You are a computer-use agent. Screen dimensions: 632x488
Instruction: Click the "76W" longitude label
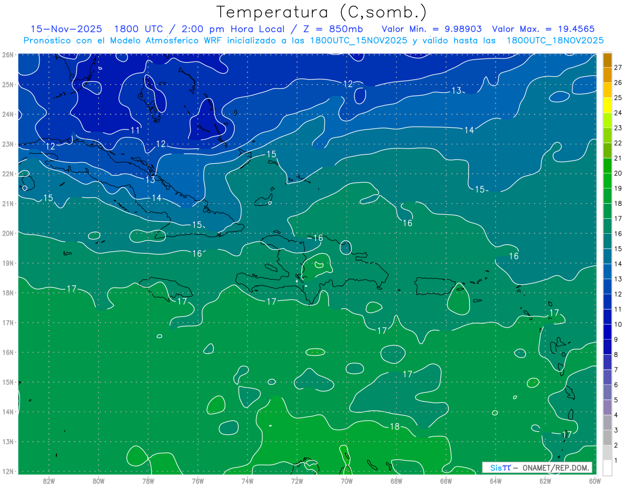coord(197,481)
